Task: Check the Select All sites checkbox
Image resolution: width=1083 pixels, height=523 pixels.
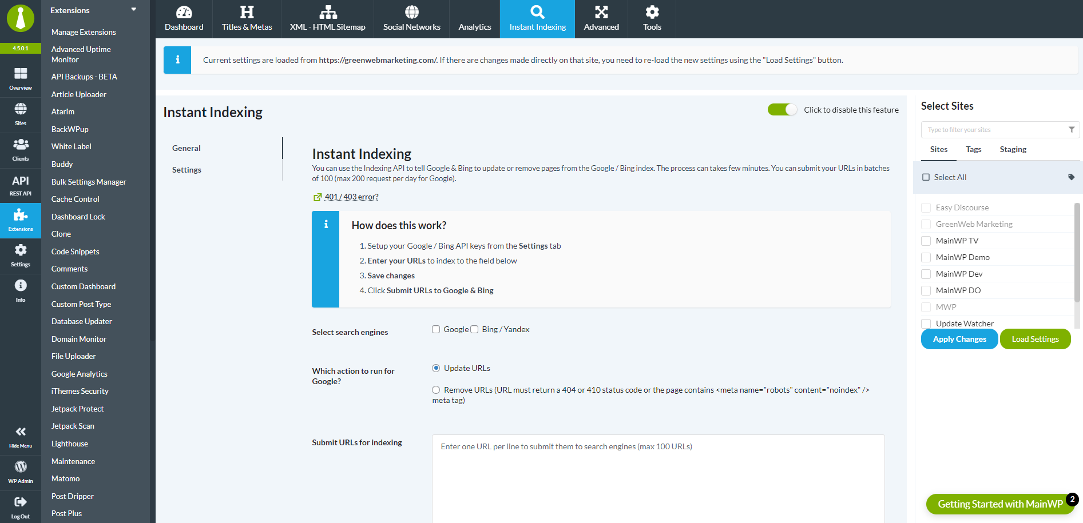Action: coord(926,177)
